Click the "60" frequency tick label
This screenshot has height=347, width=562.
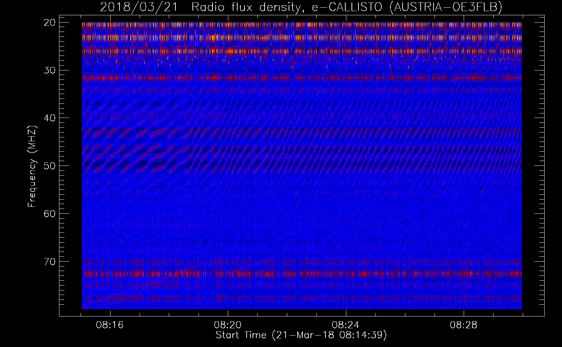tap(50, 214)
